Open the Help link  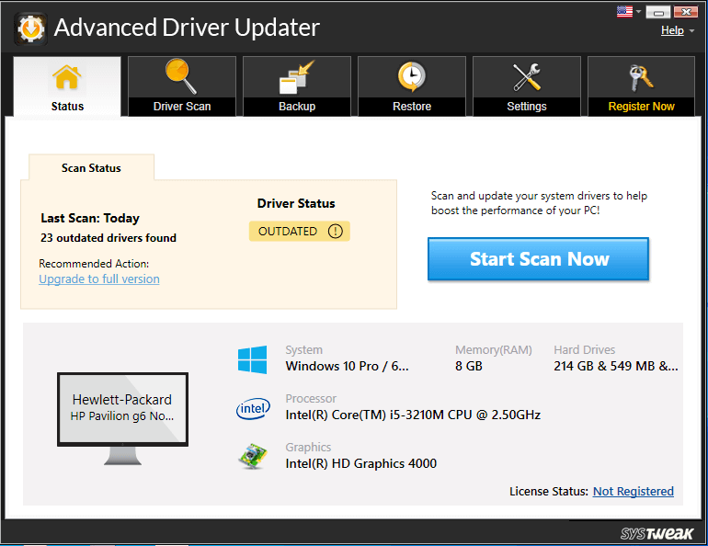point(672,30)
